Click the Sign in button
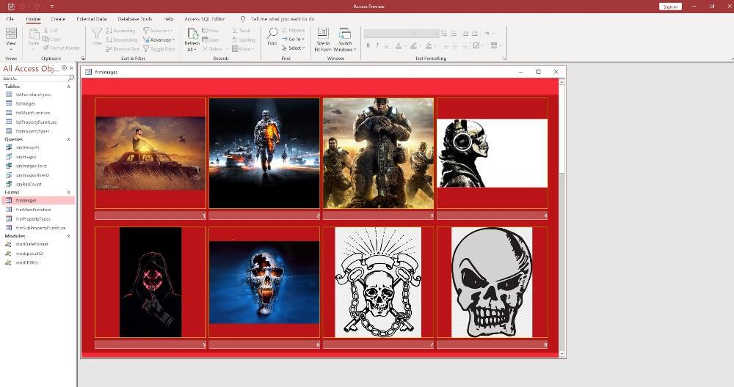Image resolution: width=734 pixels, height=387 pixels. [670, 7]
